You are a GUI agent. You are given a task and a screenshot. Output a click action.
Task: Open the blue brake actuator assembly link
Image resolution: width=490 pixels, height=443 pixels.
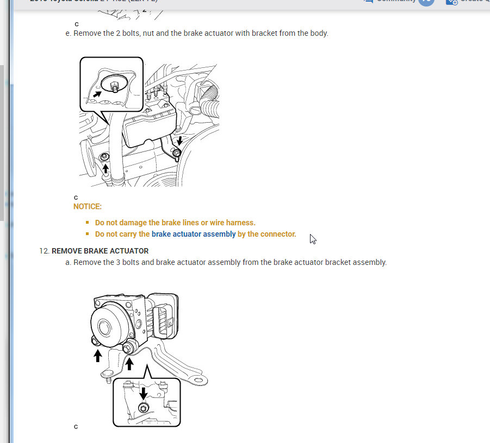point(194,234)
